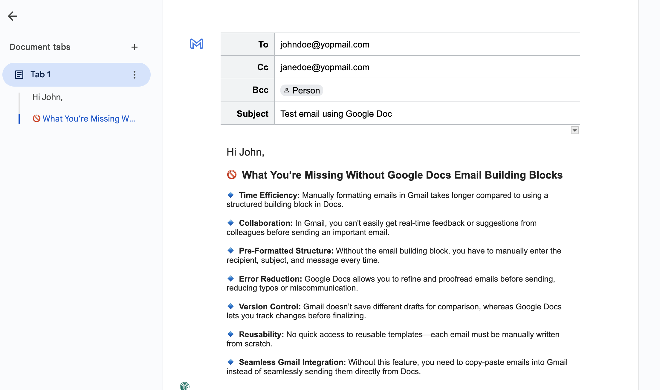Jump to the 'Hi John,' outline entry
660x390 pixels.
[x=47, y=97]
